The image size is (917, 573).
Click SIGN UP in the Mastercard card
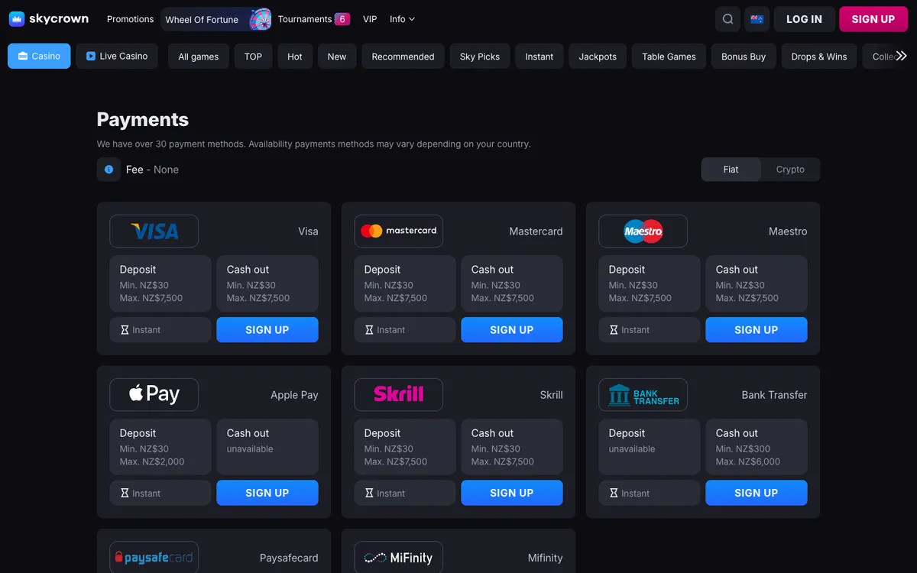(512, 330)
